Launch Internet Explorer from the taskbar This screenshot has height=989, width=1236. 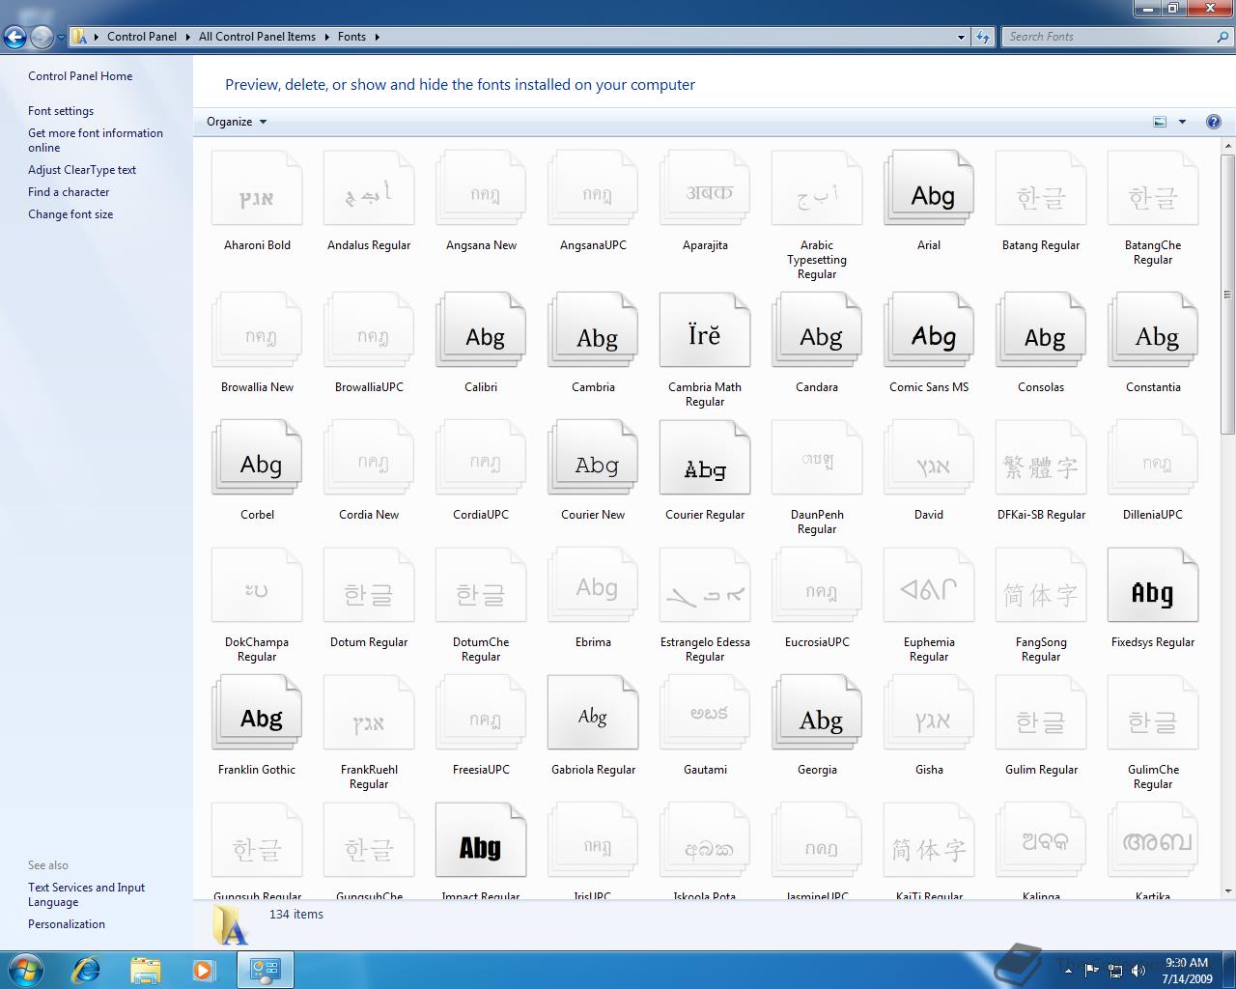coord(86,970)
